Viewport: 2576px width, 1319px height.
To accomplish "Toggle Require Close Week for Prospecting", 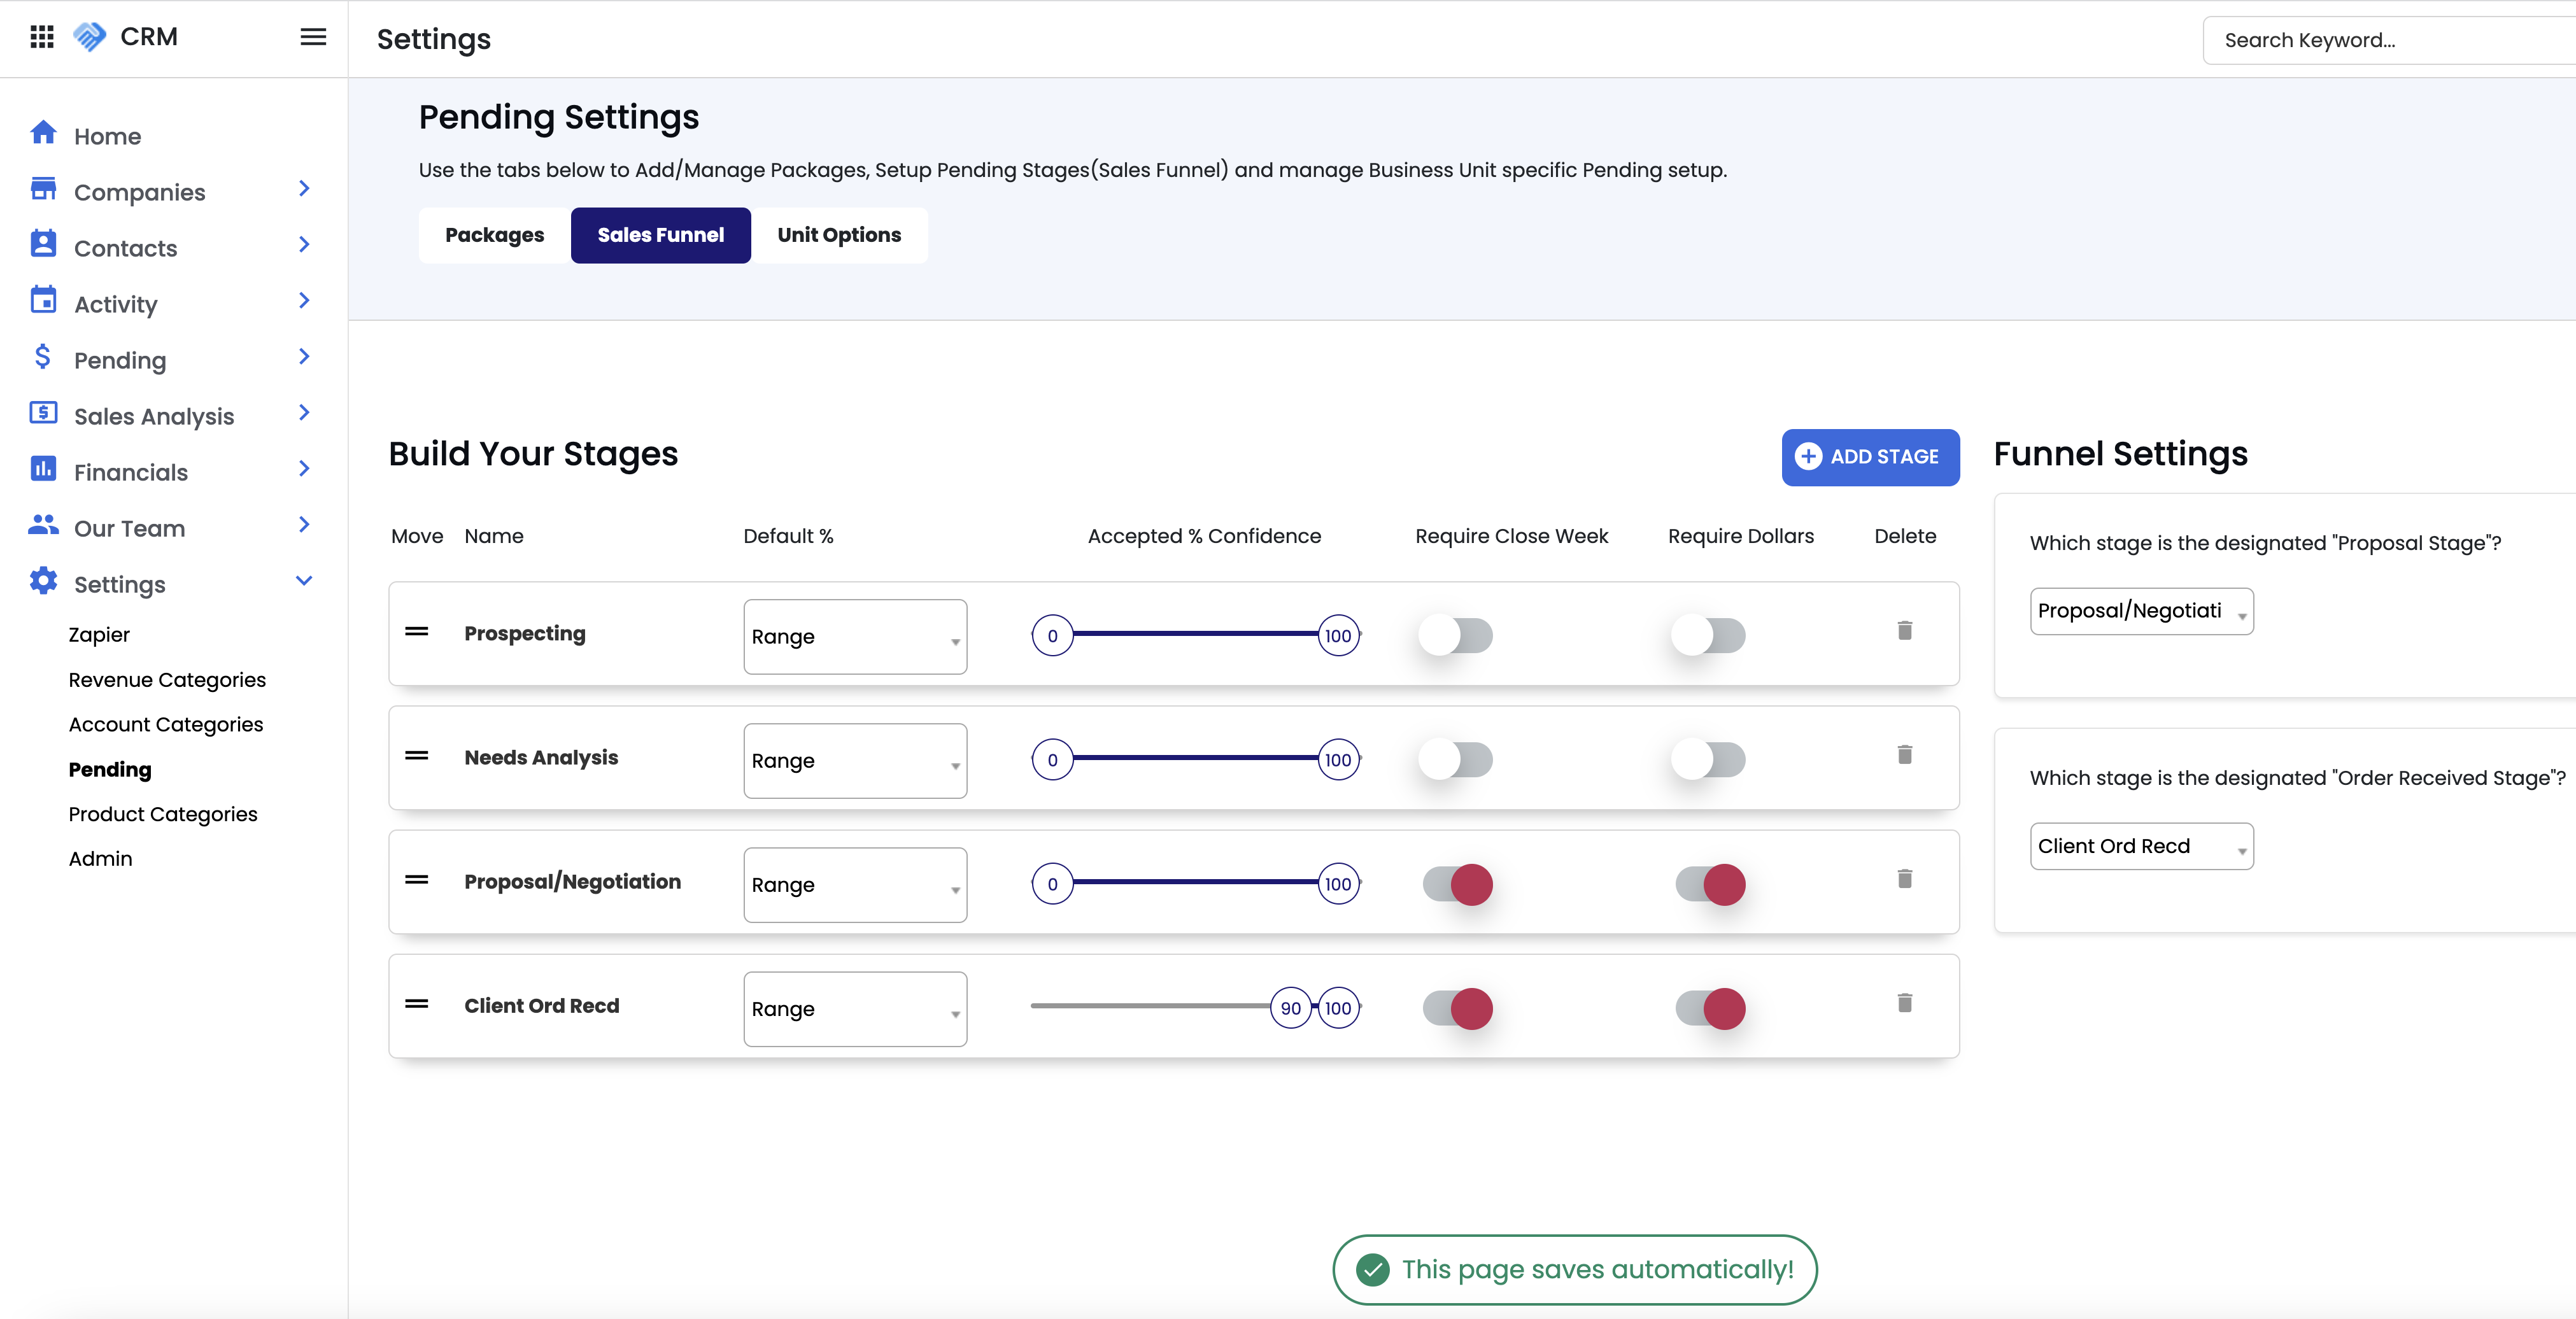I will coord(1456,636).
